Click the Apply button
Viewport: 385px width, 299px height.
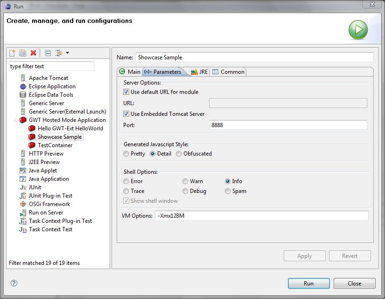[304, 256]
